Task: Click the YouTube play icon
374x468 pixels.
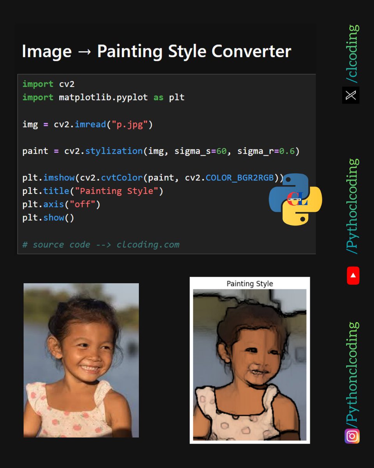Action: coord(353,276)
